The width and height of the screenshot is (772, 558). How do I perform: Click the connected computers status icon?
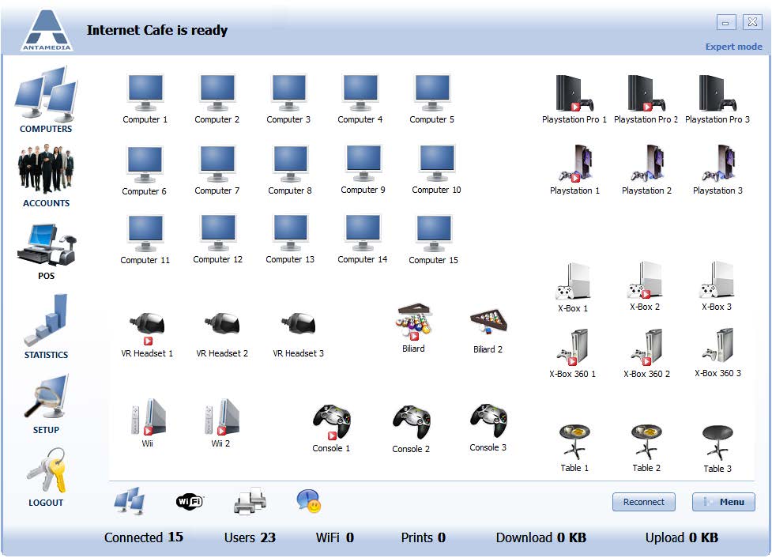(x=130, y=501)
